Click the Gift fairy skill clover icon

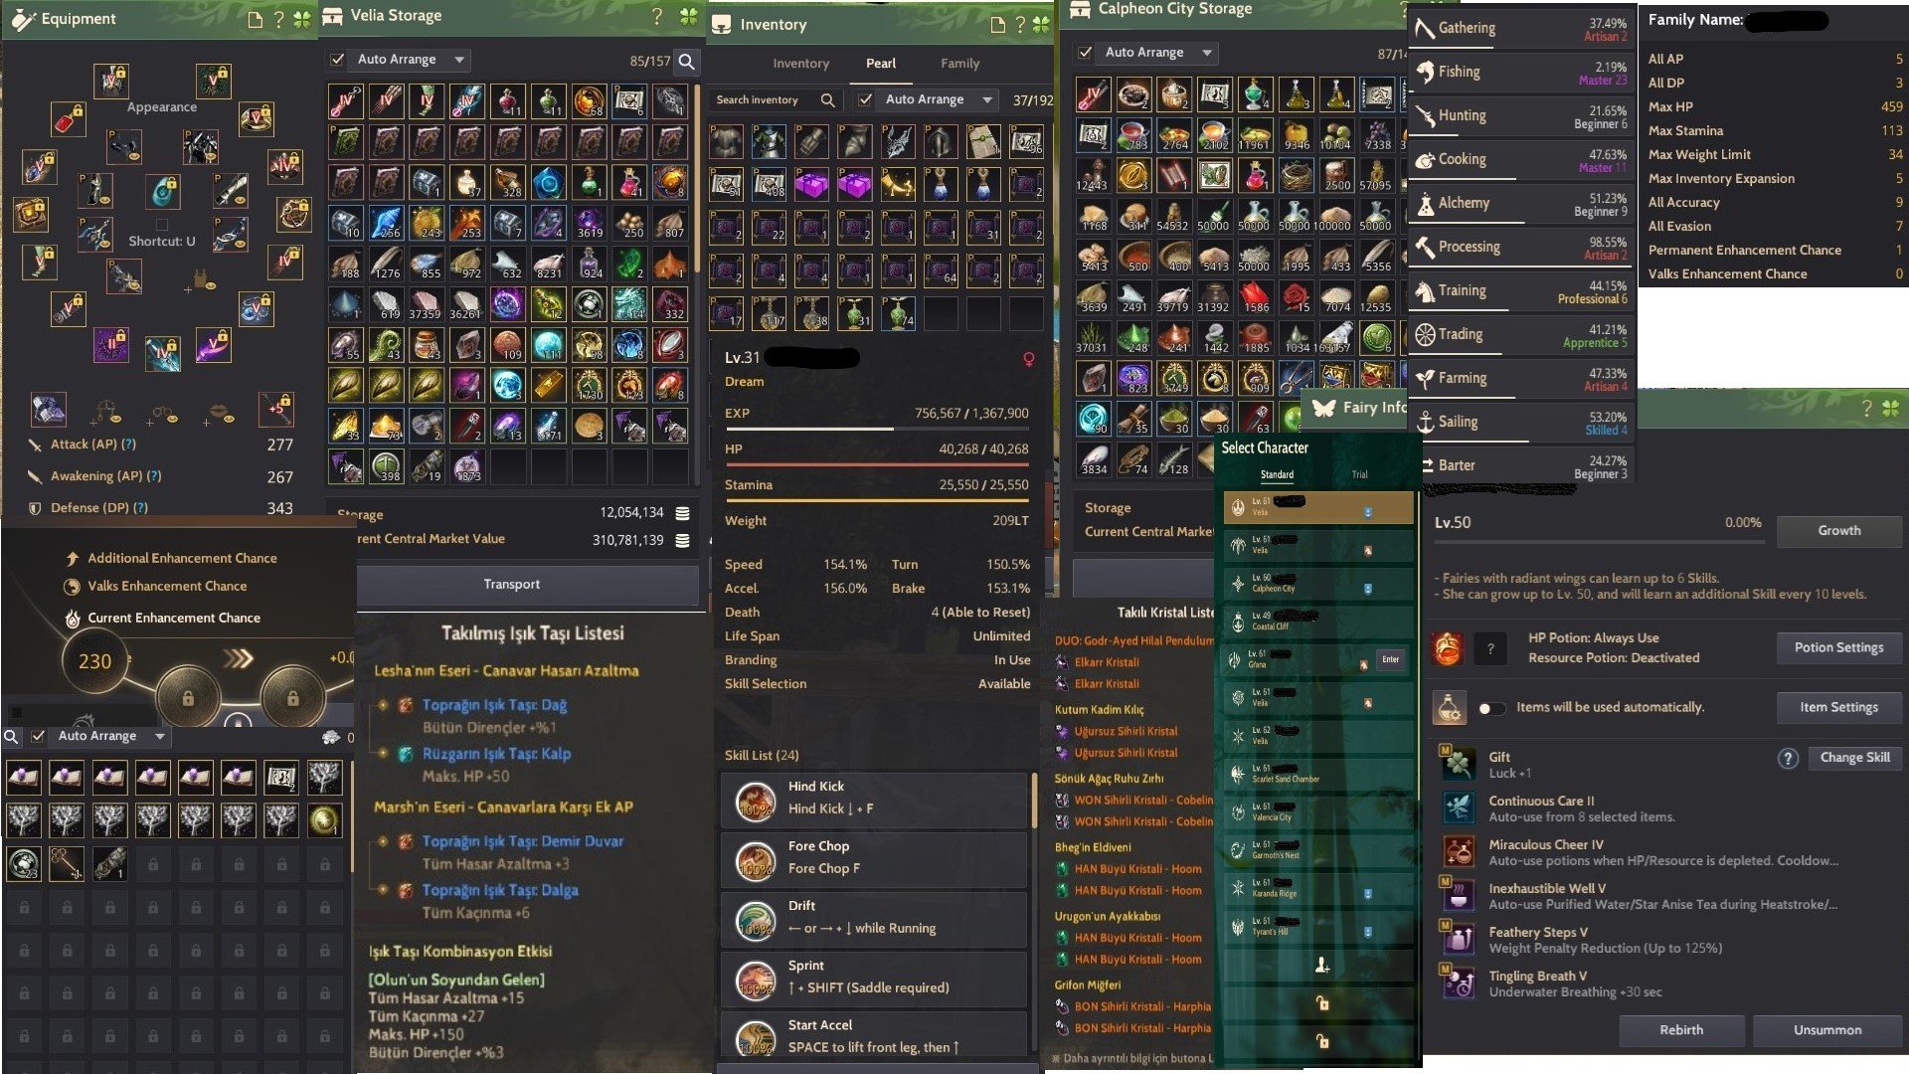pyautogui.click(x=1458, y=764)
